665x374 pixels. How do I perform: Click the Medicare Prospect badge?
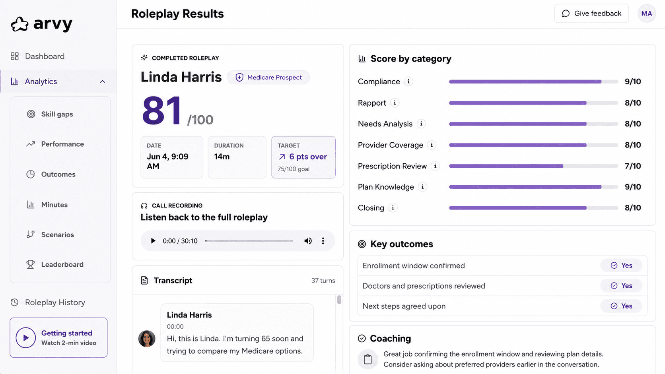tap(268, 78)
